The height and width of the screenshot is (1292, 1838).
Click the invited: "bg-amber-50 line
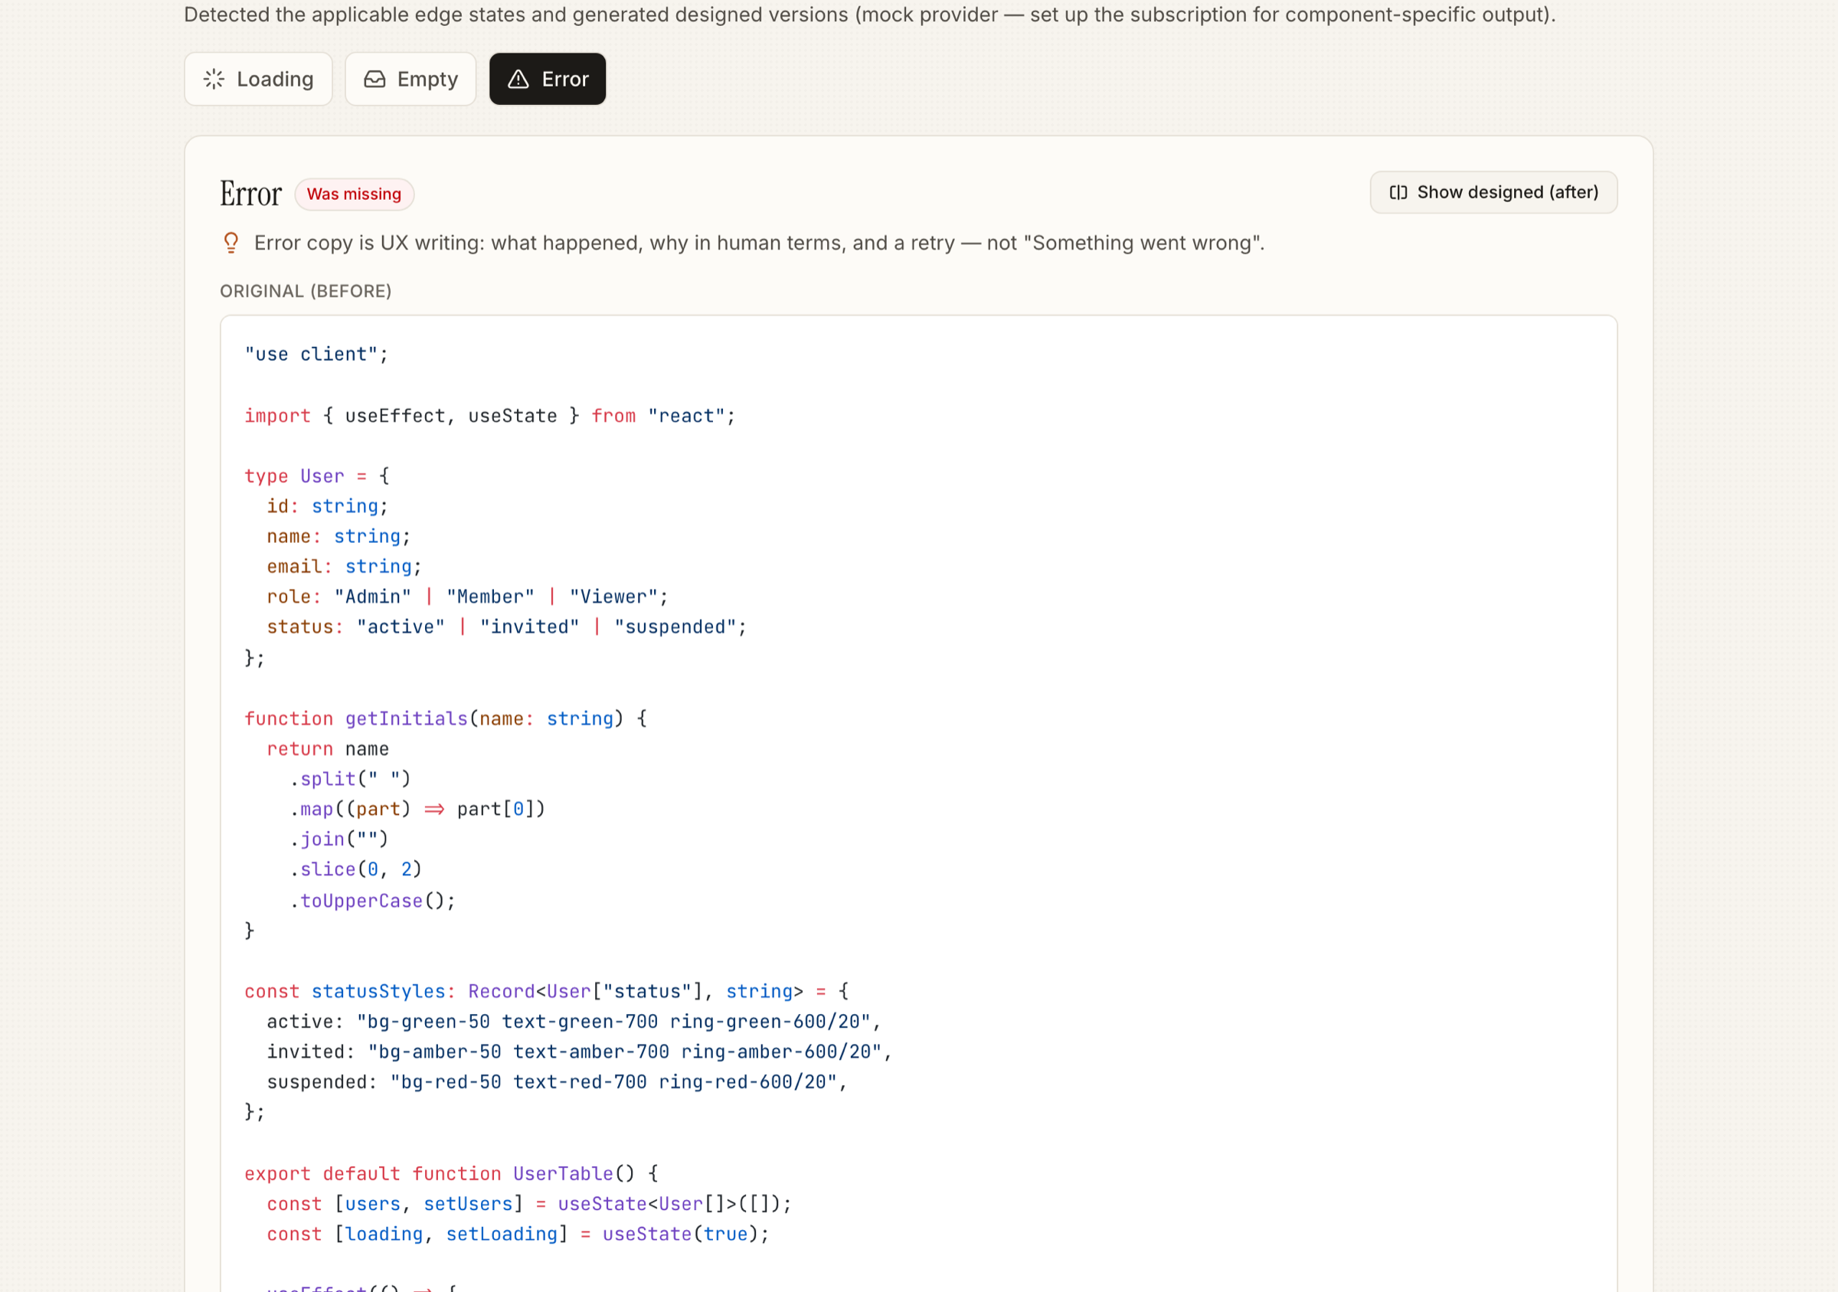tap(580, 1052)
